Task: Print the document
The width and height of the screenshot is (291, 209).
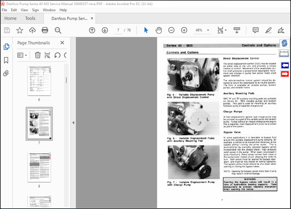Action: coord(45,30)
